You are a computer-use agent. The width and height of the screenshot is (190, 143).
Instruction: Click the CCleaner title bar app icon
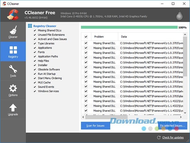[x=4, y=4]
